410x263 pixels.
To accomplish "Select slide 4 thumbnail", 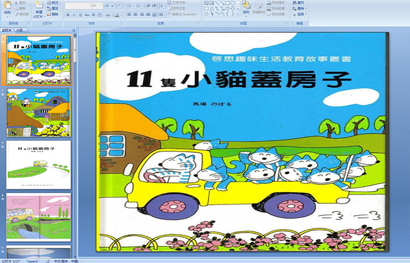I will 39,217.
